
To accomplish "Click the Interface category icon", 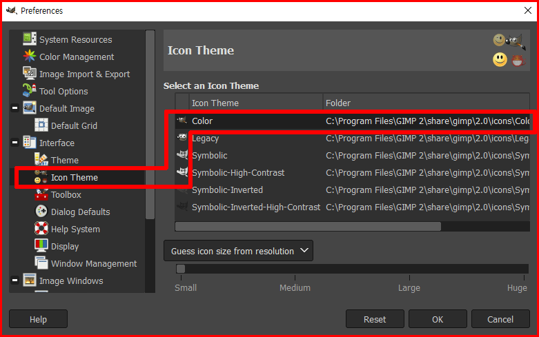I will (30, 143).
